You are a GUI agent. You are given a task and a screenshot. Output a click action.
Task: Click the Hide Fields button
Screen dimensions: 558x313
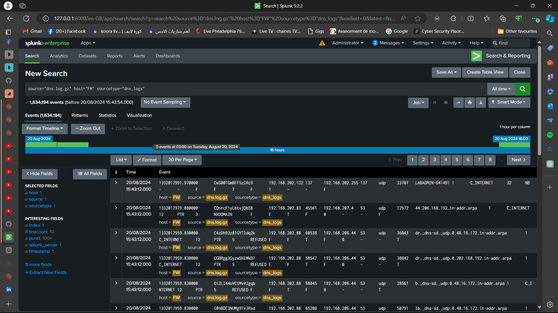40,174
